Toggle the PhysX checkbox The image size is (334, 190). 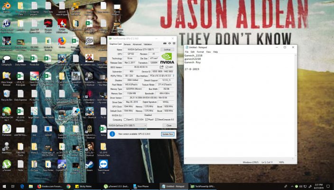[146, 120]
